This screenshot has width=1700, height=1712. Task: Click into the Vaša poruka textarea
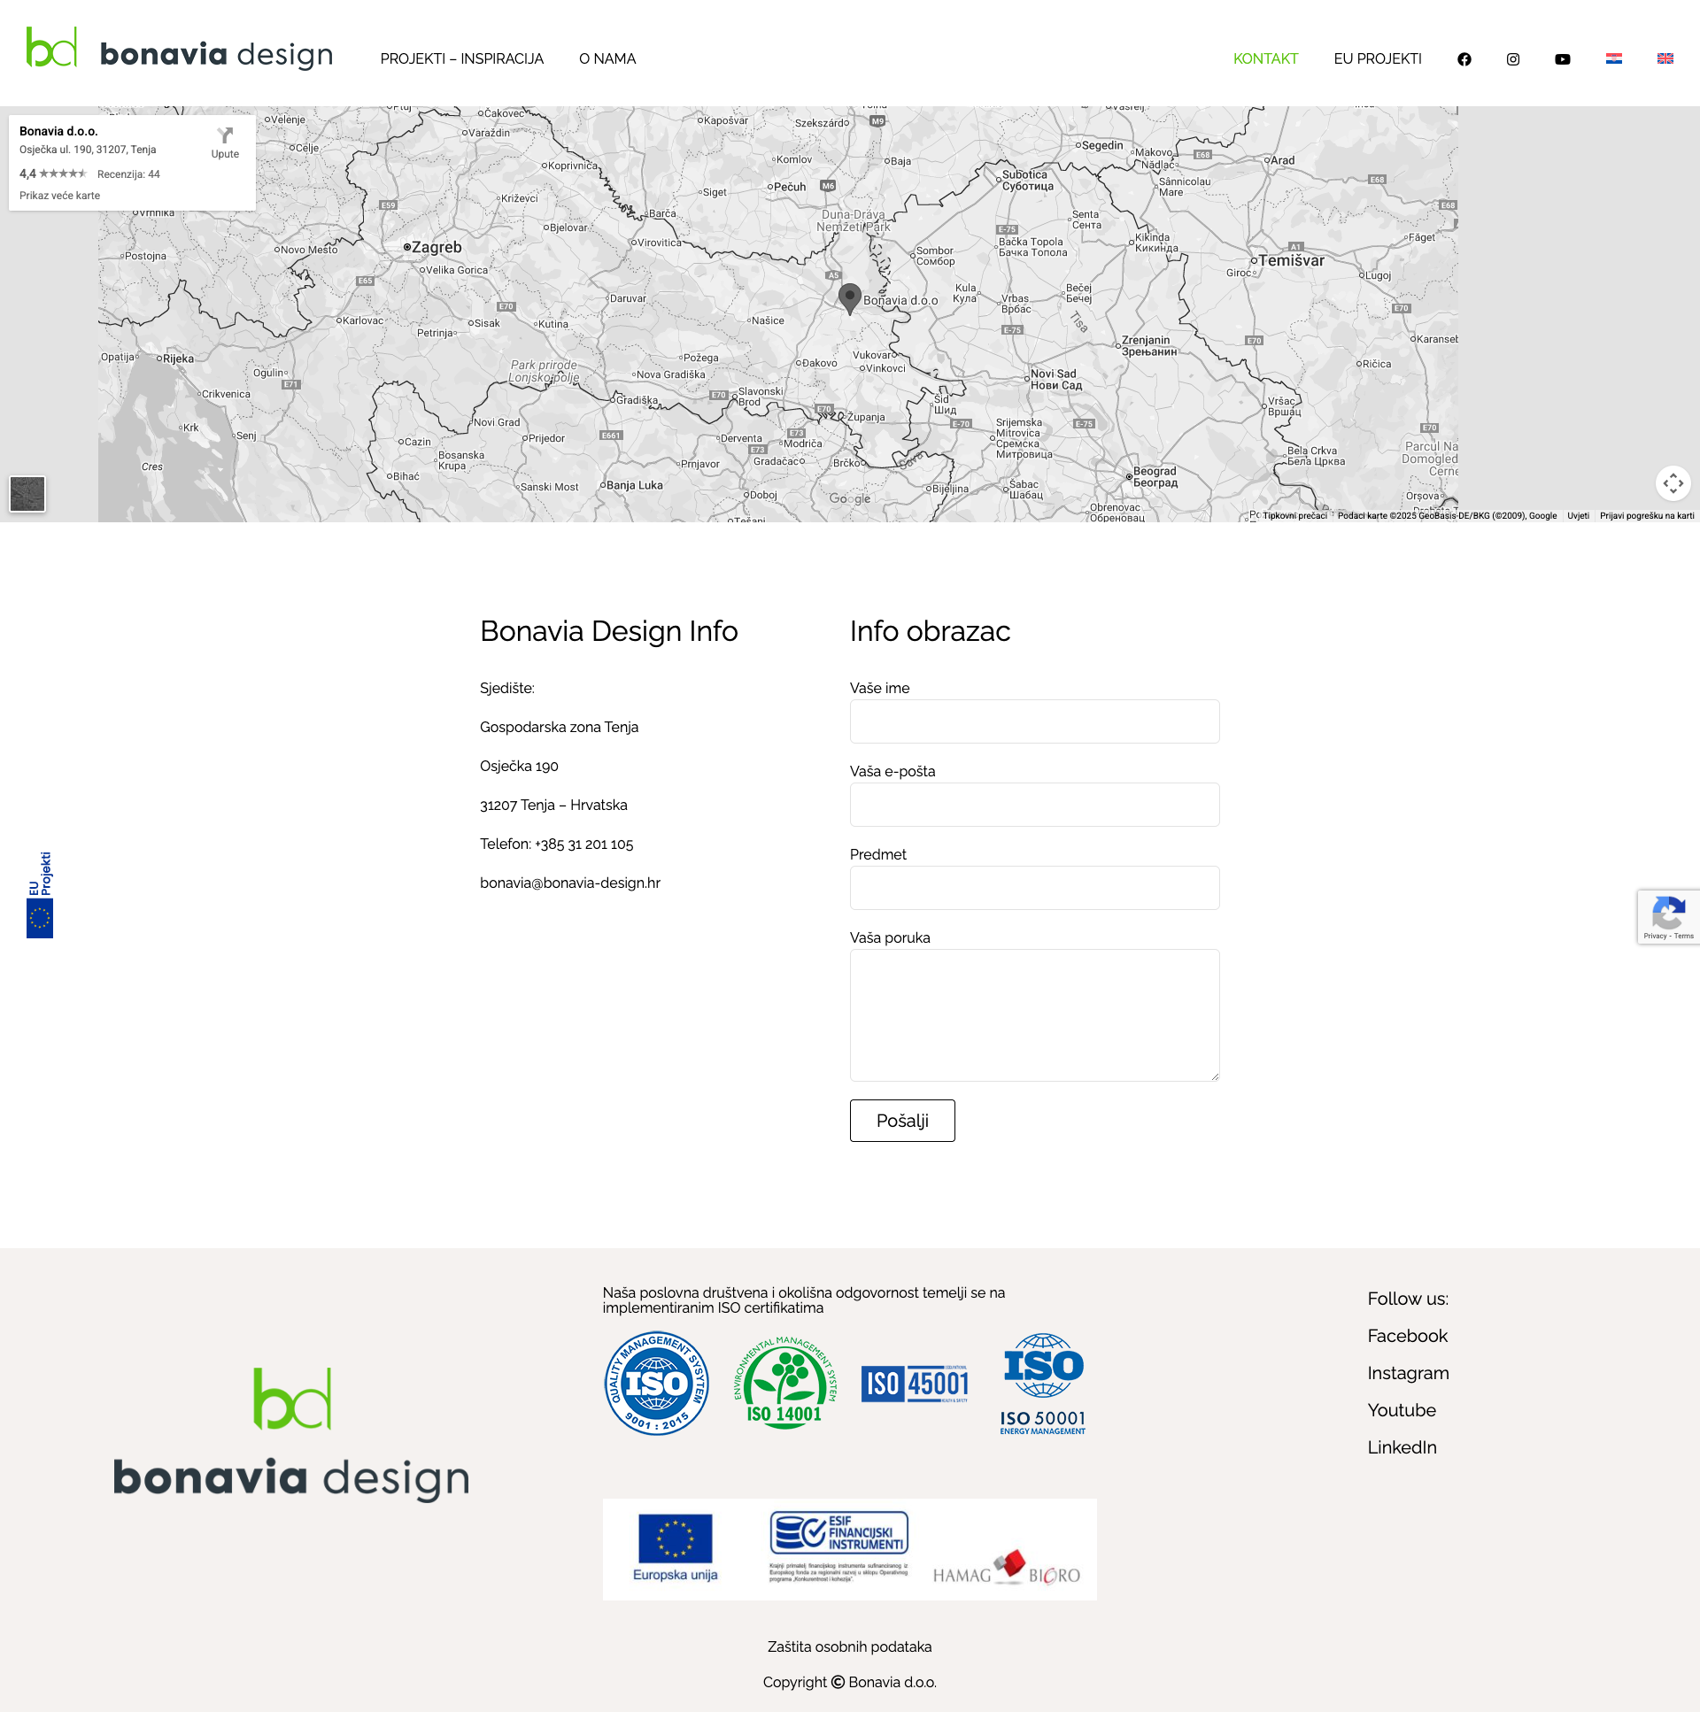tap(1033, 1014)
